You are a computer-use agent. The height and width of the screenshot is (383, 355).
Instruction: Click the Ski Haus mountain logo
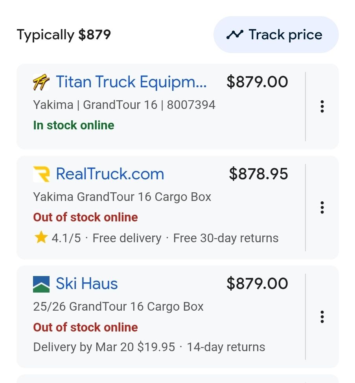(41, 284)
